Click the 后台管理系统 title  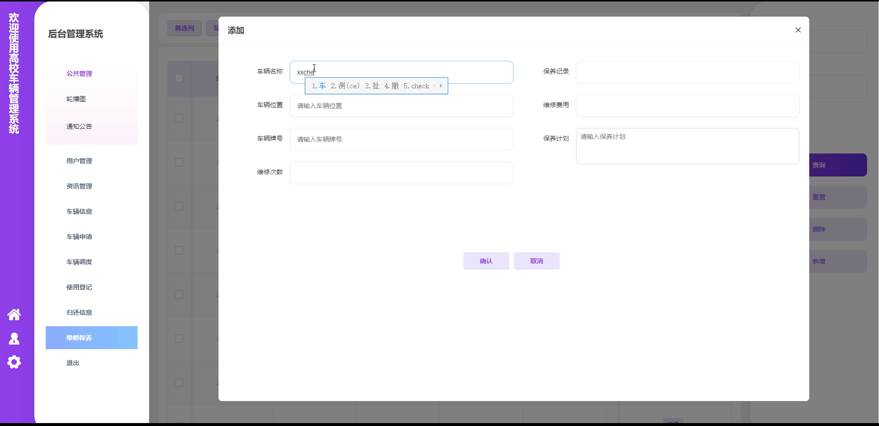[75, 34]
